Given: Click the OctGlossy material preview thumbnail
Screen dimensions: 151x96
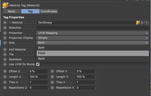Looking at the screenshot, I should pos(138,23).
